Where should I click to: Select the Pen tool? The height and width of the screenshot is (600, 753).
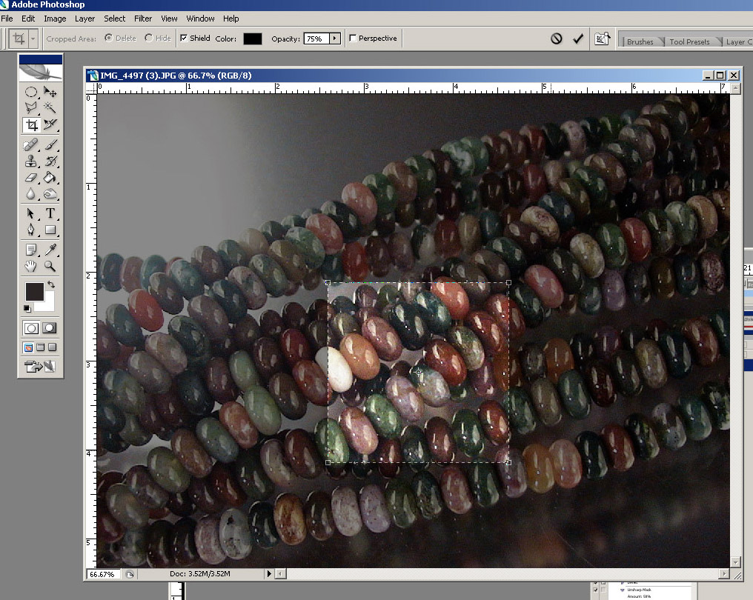coord(30,230)
